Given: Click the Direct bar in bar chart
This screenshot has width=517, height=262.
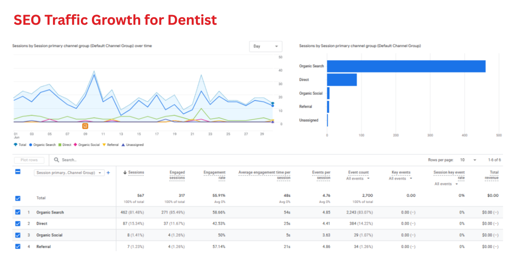Looking at the screenshot, I should pos(342,80).
